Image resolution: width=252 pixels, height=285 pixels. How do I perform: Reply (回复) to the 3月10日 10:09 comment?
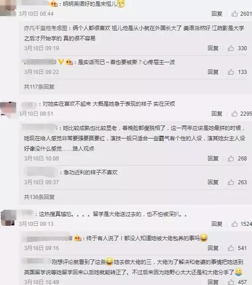213,158
